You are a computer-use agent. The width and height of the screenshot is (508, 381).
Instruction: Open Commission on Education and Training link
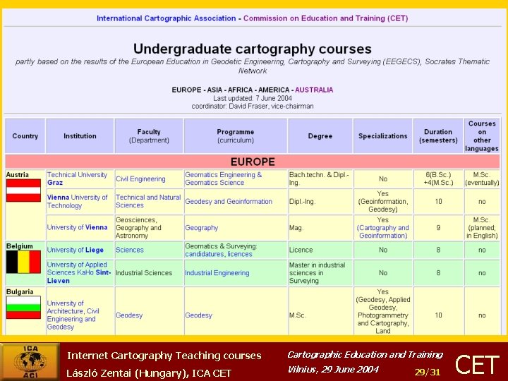(325, 18)
